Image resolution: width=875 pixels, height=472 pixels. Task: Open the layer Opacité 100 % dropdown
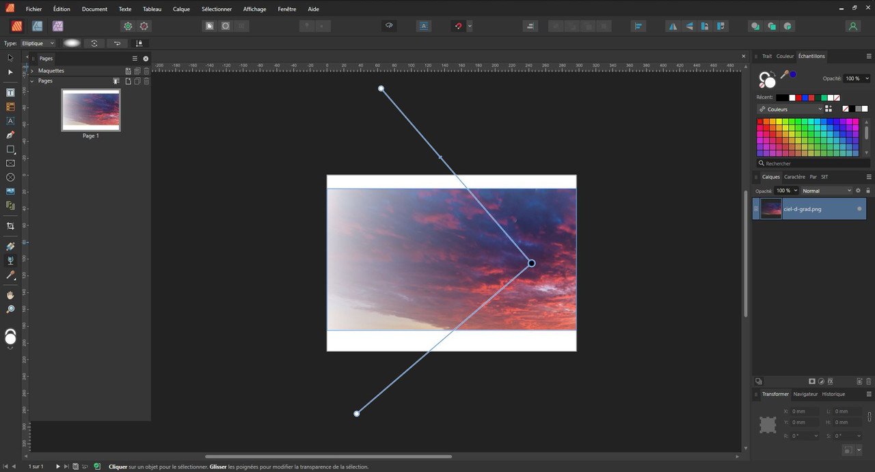tap(786, 191)
